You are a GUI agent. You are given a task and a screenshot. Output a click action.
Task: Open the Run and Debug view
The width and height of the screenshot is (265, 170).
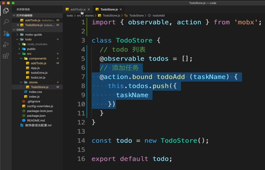(6, 45)
